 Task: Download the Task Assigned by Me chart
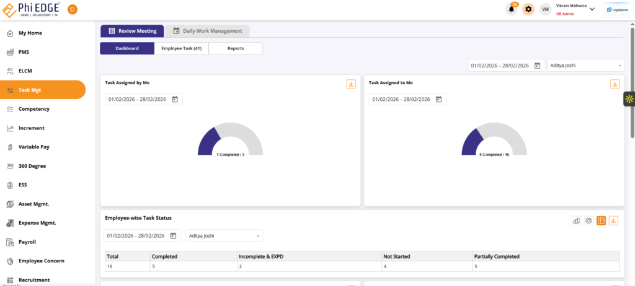(351, 84)
